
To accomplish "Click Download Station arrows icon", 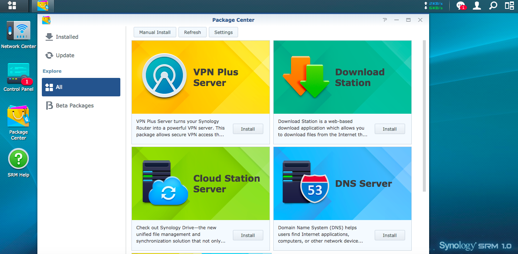I will [x=306, y=77].
